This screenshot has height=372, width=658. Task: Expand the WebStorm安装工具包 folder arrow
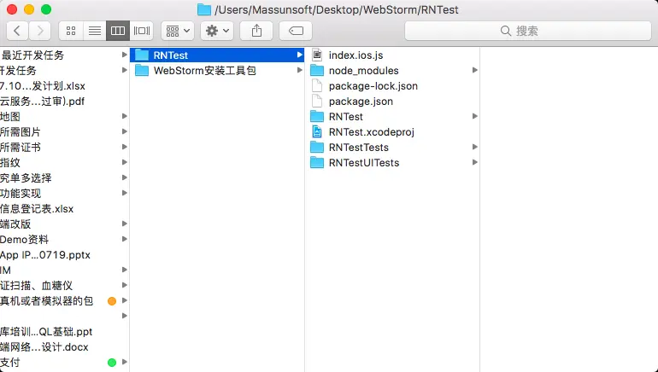[299, 70]
